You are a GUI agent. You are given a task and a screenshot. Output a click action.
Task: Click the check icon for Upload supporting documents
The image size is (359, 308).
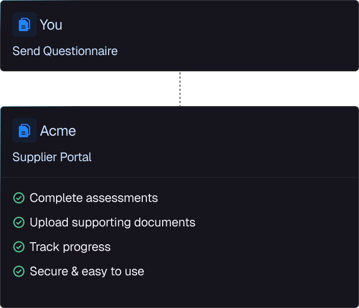[19, 222]
